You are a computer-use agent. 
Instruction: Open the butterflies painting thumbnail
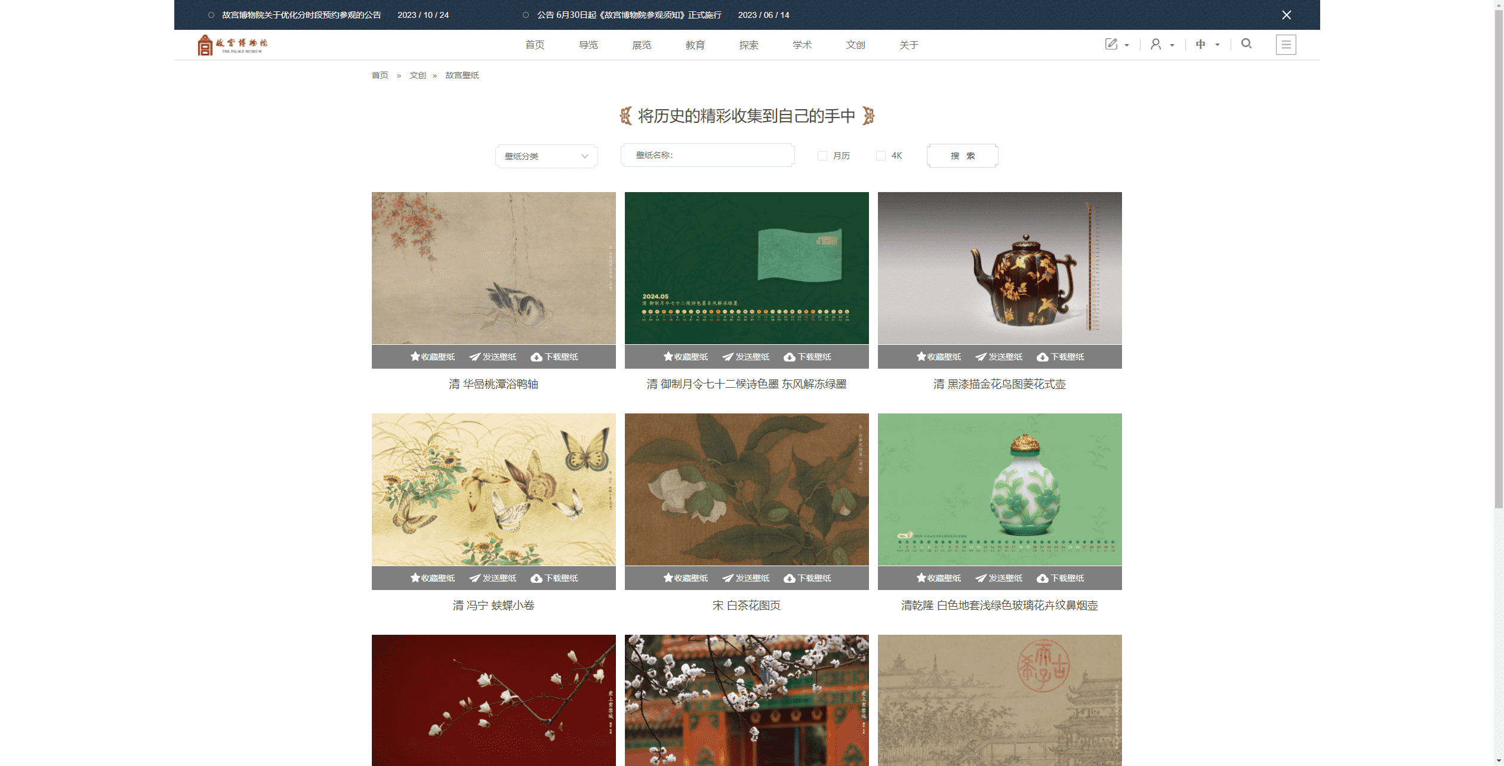pyautogui.click(x=494, y=489)
